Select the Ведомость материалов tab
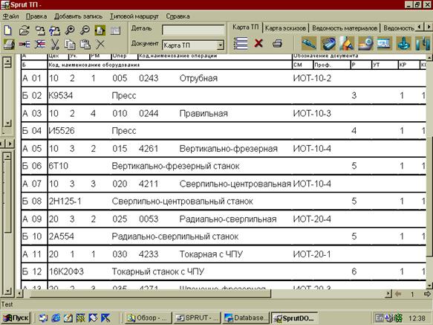 (x=345, y=28)
